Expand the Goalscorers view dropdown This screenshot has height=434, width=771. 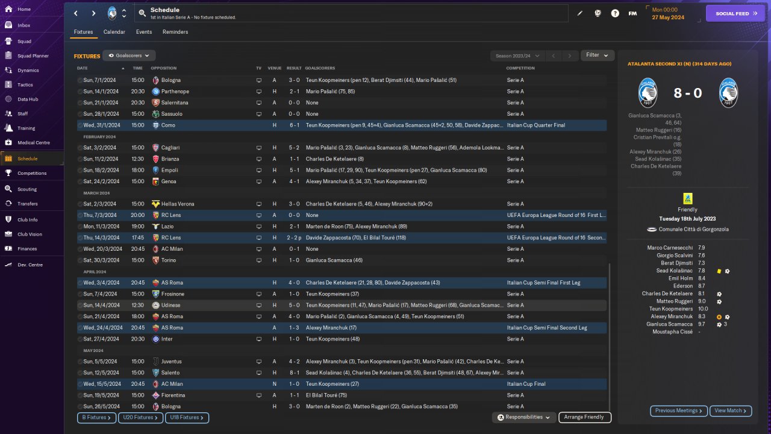(129, 55)
